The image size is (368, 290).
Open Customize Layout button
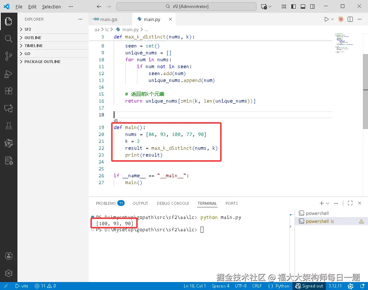284,7
